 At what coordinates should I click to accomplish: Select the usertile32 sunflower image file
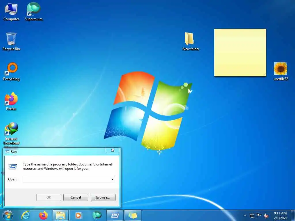coord(281,71)
